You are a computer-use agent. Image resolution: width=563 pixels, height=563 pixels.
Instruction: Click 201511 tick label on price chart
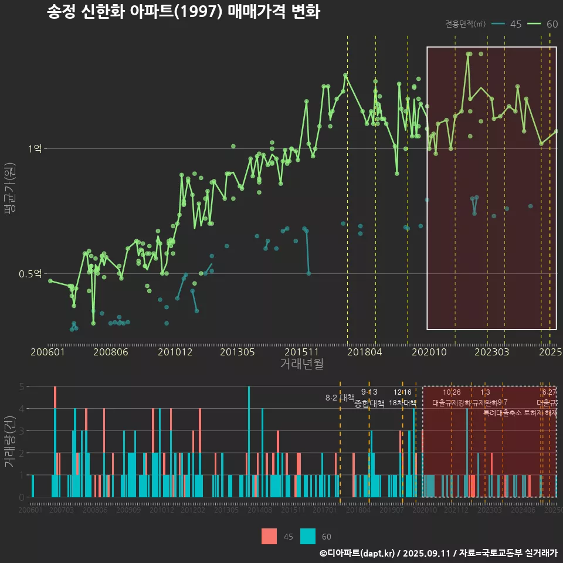pyautogui.click(x=301, y=352)
